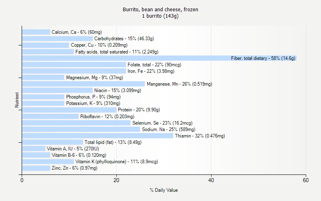
Task: Click the Copper bar in the chart
Action: [46, 45]
